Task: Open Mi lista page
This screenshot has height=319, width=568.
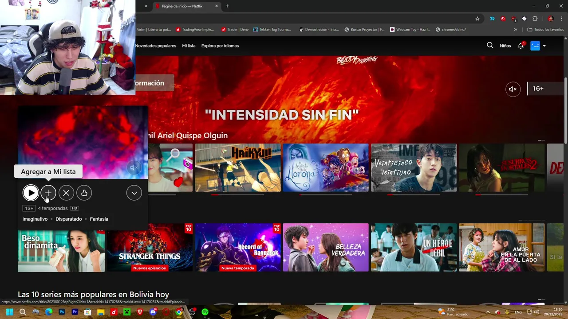Action: click(189, 46)
